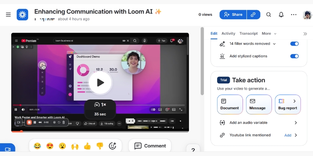React with the thumbs up emoji
Screen dimensions: 313x156
click(87, 146)
